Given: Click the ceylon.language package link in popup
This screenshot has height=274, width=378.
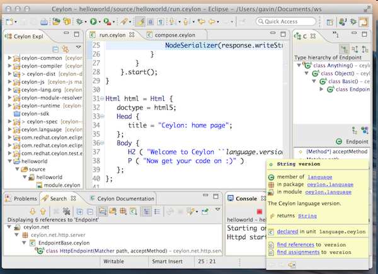Looking at the screenshot, I should click(329, 185).
